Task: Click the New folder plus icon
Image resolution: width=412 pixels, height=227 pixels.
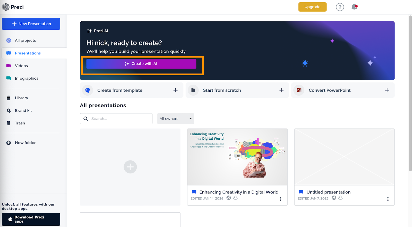Action: coord(8,143)
